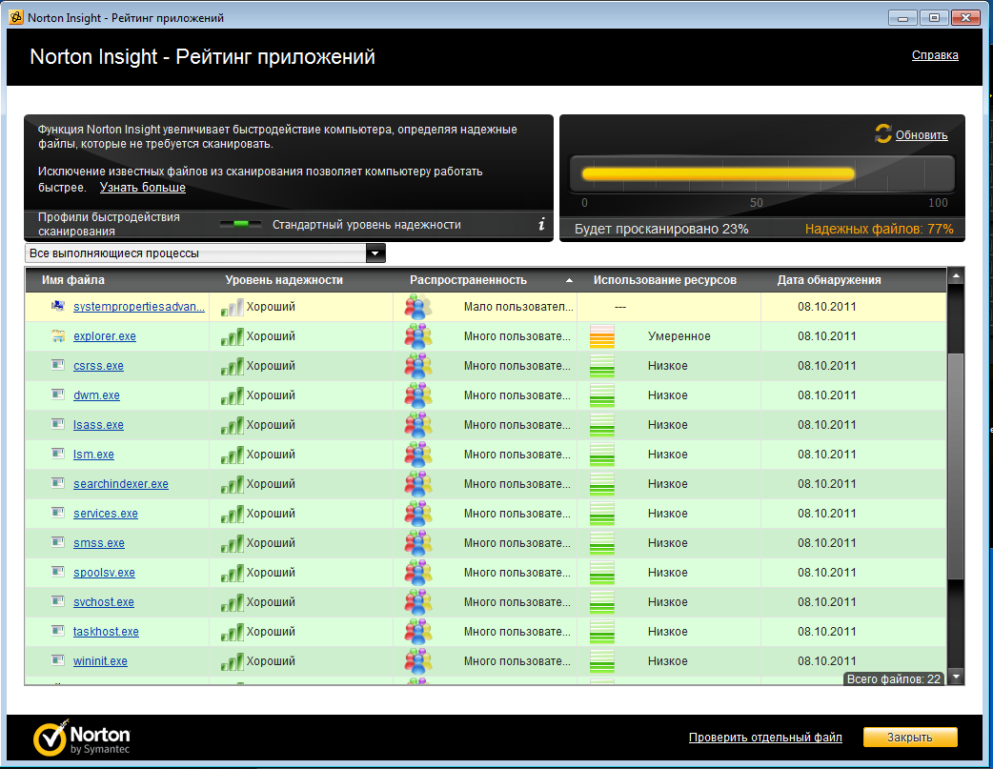
Task: Click the file icon beside searchindexer.exe
Action: tap(58, 483)
